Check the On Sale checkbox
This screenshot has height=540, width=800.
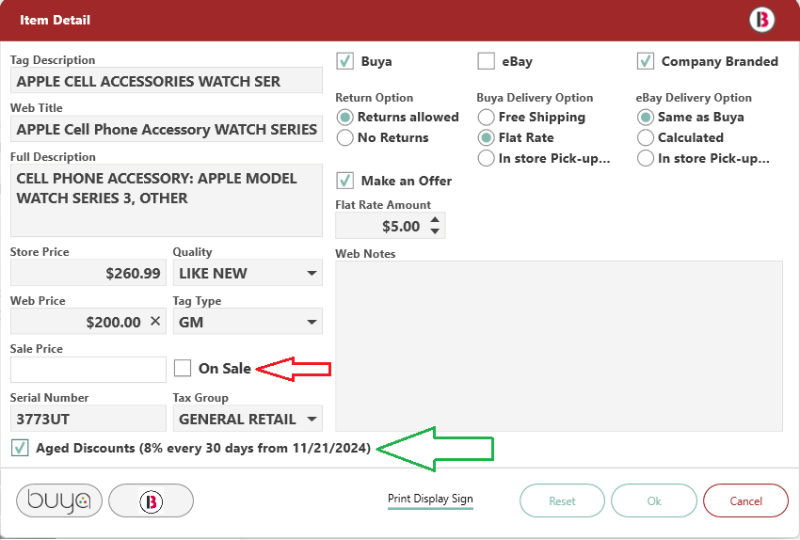pos(183,368)
